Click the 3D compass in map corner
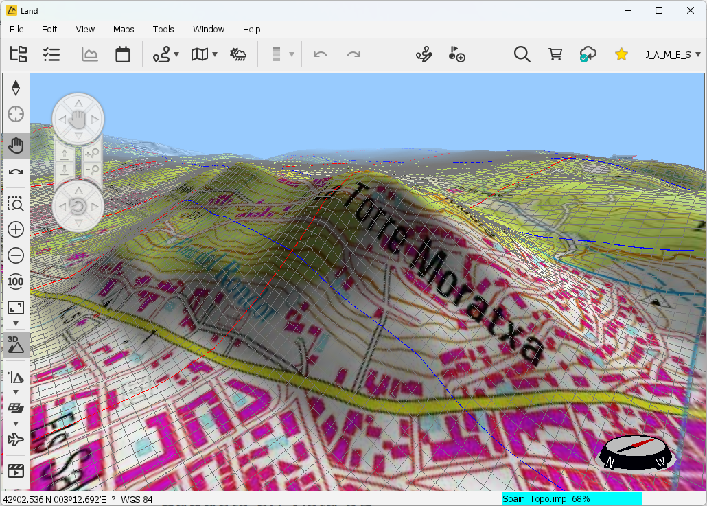The width and height of the screenshot is (707, 506). [x=637, y=452]
